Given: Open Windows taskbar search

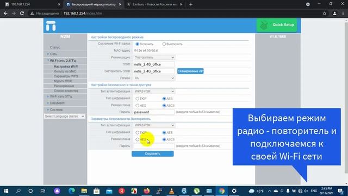Looking at the screenshot, I should point(18,191).
